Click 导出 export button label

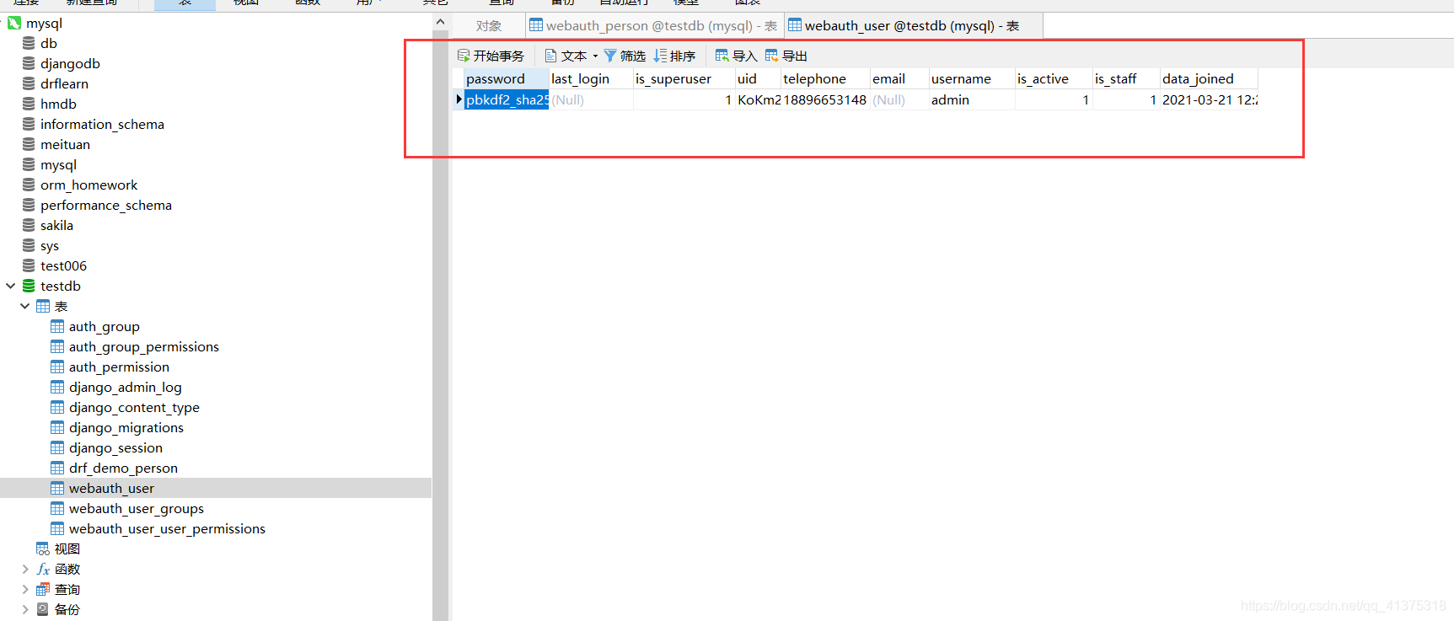(795, 56)
